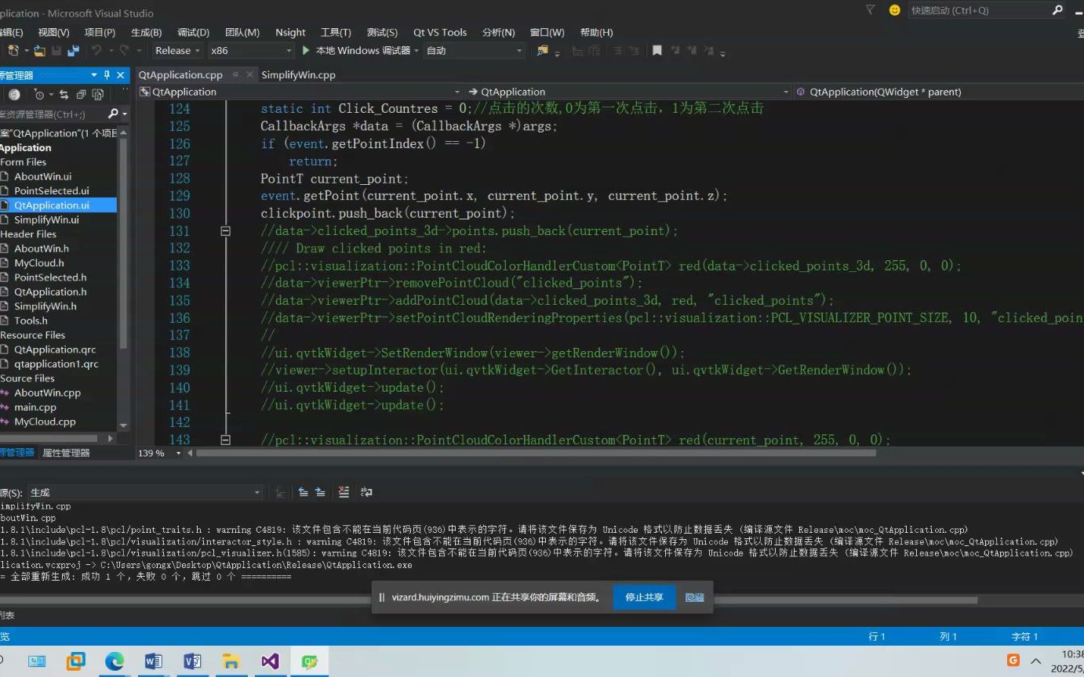Image resolution: width=1084 pixels, height=677 pixels.
Task: Click the notifications filter funnel icon
Action: pos(871,10)
